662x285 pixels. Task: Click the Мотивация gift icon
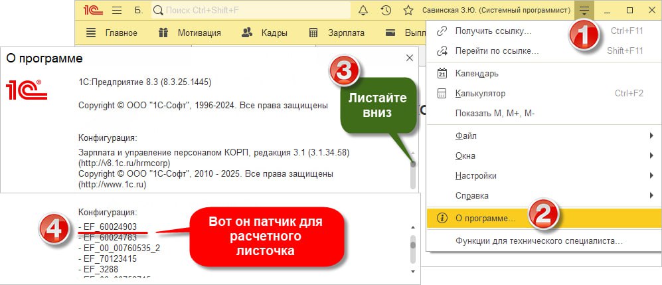[163, 33]
